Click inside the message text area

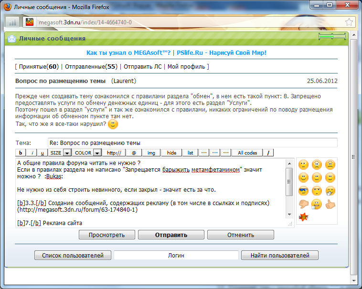pos(151,193)
